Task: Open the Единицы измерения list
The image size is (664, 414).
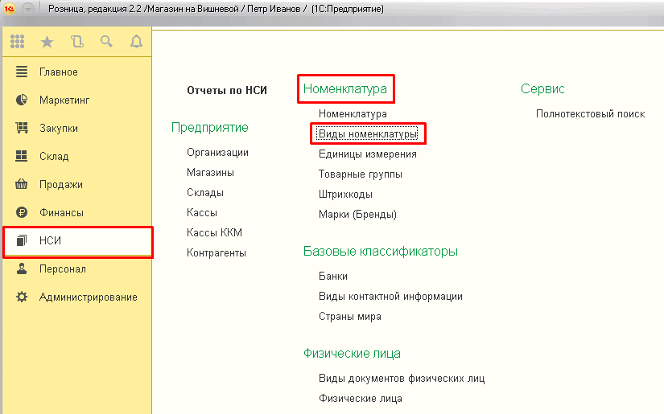Action: 367,154
